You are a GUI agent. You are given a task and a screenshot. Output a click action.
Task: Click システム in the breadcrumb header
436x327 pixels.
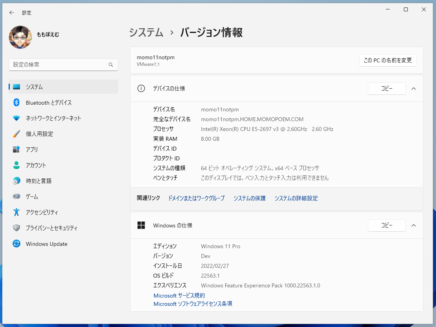146,33
